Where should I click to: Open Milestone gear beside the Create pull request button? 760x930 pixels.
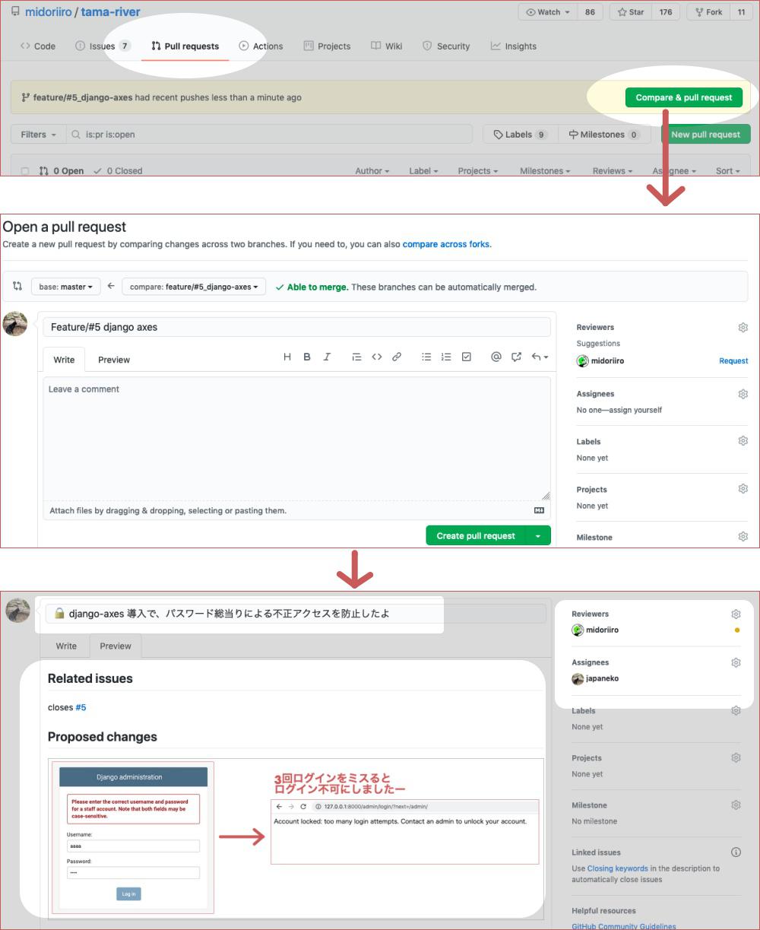pyautogui.click(x=743, y=536)
